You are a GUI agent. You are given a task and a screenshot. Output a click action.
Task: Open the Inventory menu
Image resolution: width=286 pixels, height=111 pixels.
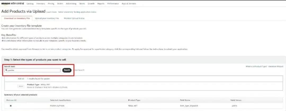41,4
